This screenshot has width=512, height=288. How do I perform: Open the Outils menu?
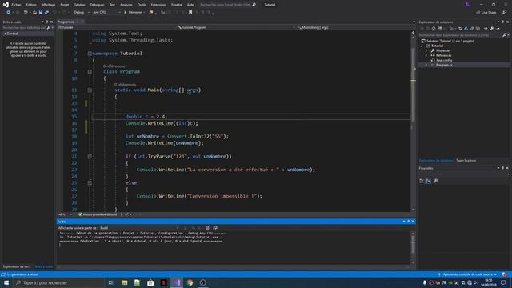click(142, 5)
